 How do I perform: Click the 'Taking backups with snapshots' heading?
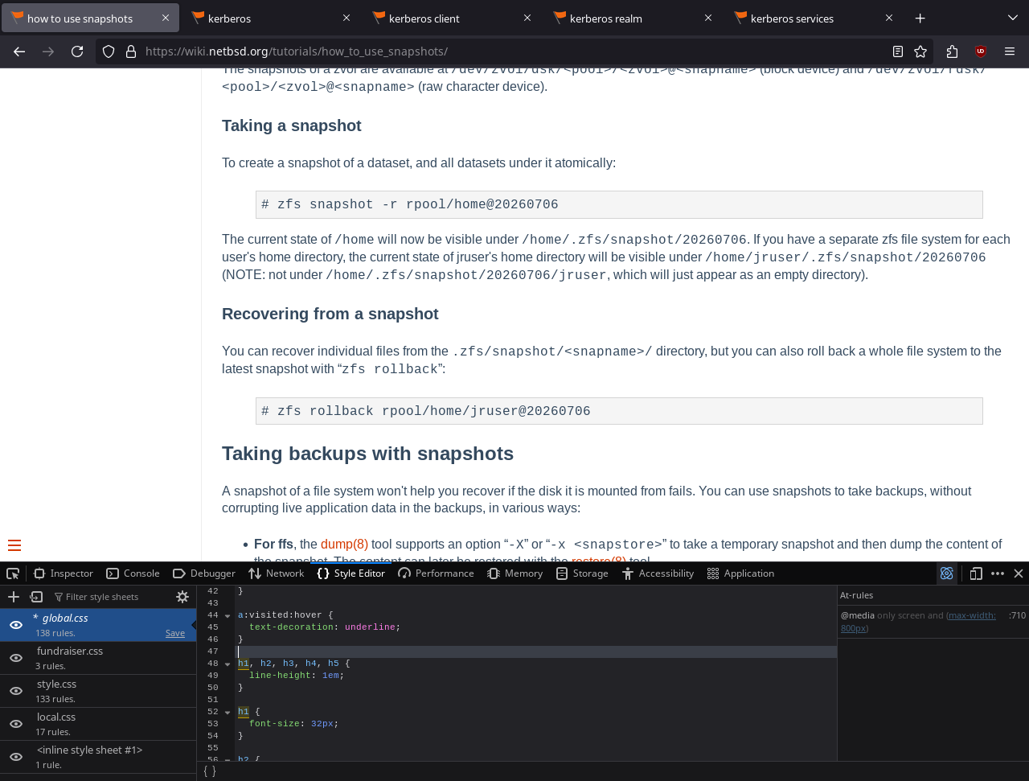[367, 454]
